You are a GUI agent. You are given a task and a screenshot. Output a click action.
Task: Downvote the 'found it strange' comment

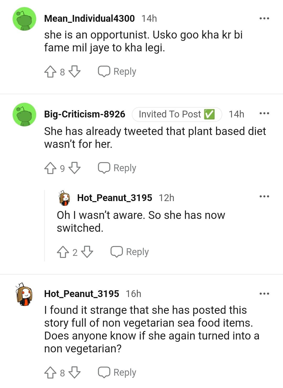pyautogui.click(x=74, y=373)
